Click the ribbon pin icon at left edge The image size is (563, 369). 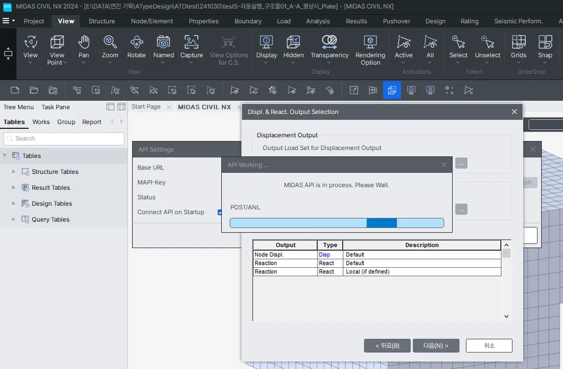(8, 53)
